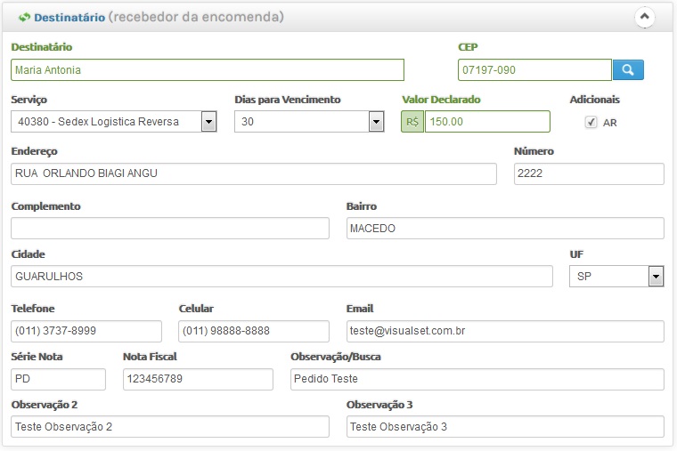
Task: Collapse the Destinatário panel using chevron
Action: 645,17
